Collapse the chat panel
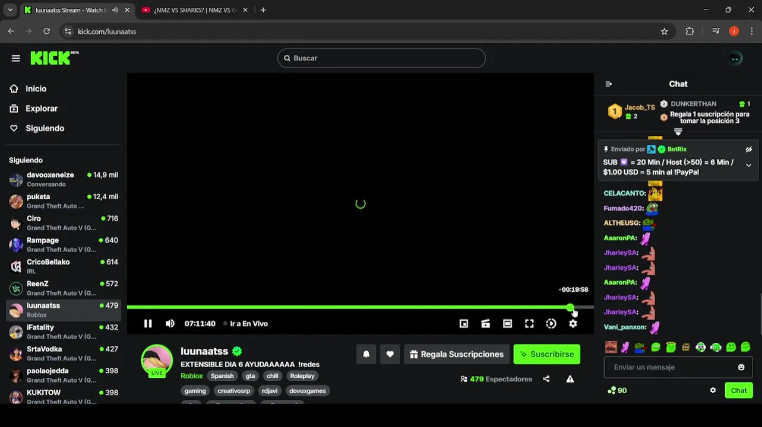 pos(609,84)
